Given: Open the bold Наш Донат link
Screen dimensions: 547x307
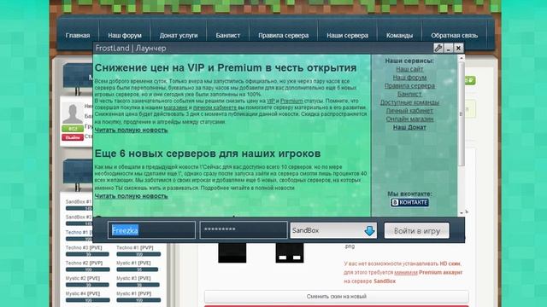Looking at the screenshot, I should (409, 127).
